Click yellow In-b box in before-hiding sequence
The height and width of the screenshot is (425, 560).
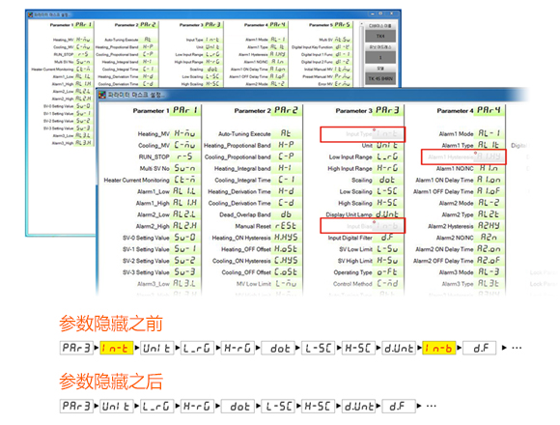(x=439, y=348)
